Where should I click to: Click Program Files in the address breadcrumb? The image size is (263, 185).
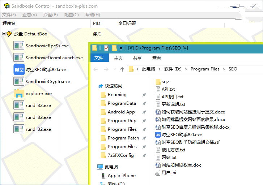[x=205, y=69]
